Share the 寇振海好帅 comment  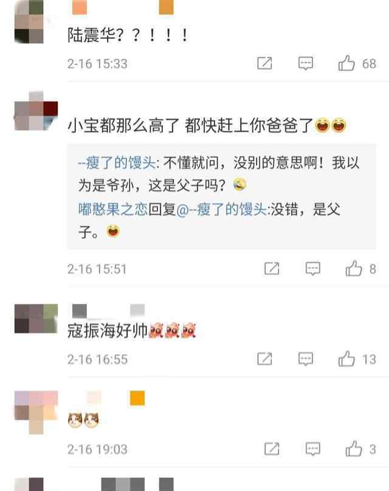pos(264,359)
